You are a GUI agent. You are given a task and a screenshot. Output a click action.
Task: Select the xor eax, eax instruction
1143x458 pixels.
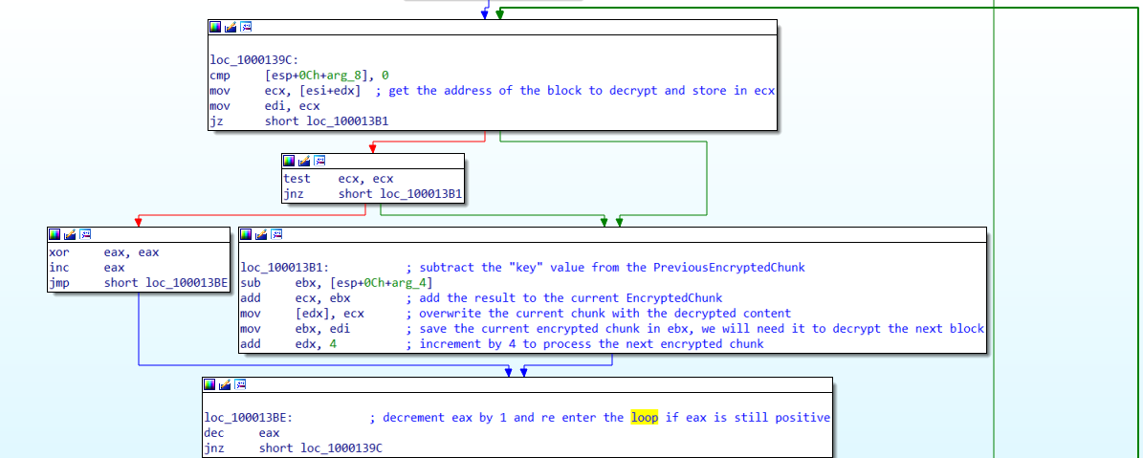(x=103, y=252)
